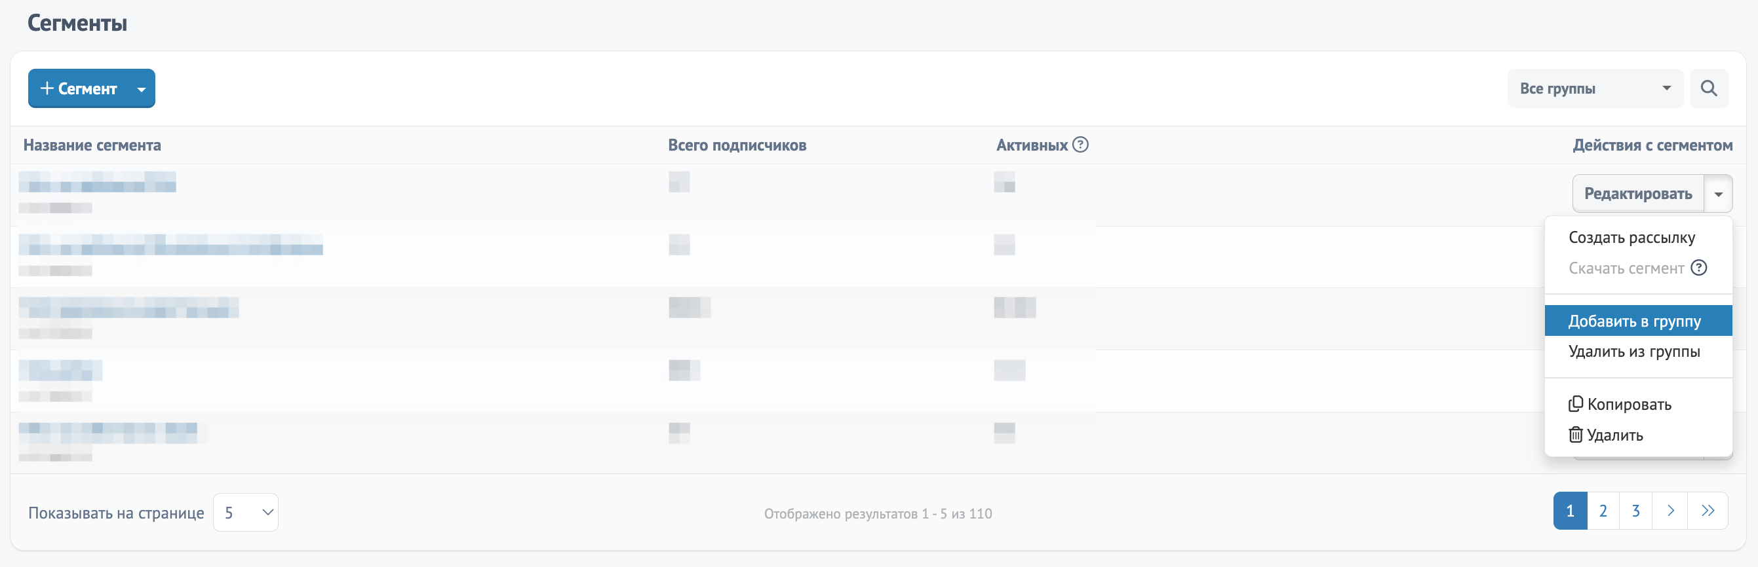Open the Все группы dropdown
Viewport: 1758px width, 567px height.
[x=1595, y=88]
